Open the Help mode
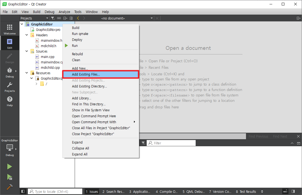 coord(10,101)
